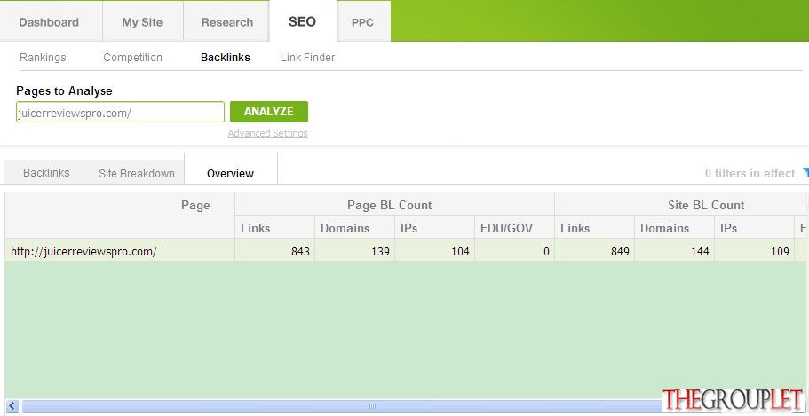Click the filter funnel icon
809x416 pixels.
point(805,173)
